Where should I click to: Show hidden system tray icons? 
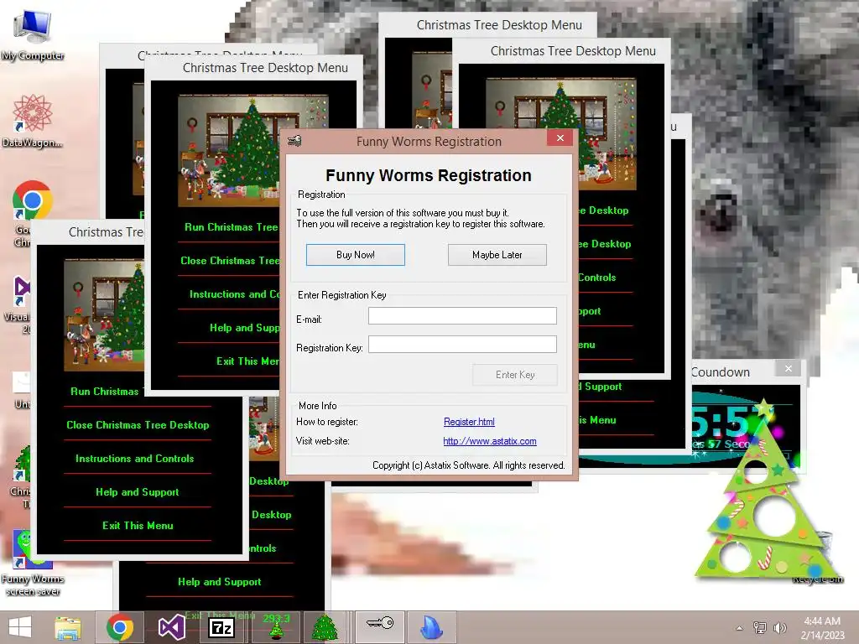point(740,628)
